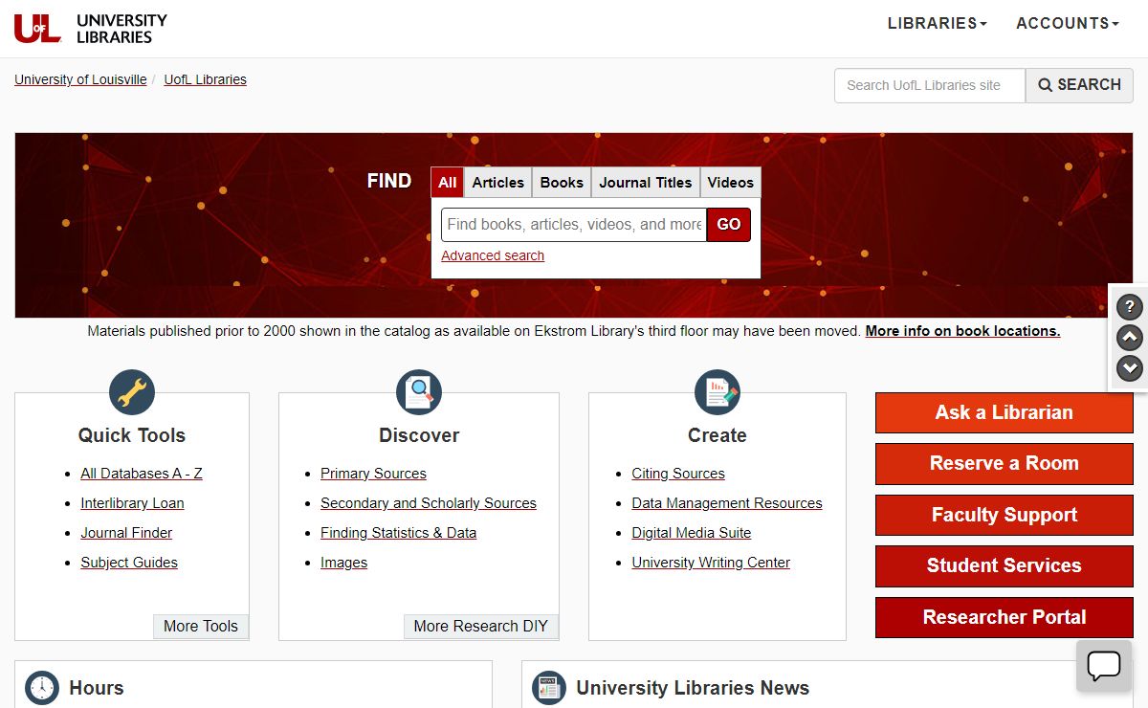This screenshot has width=1148, height=708.
Task: Expand the ACCOUNTS dropdown menu
Action: [1068, 23]
